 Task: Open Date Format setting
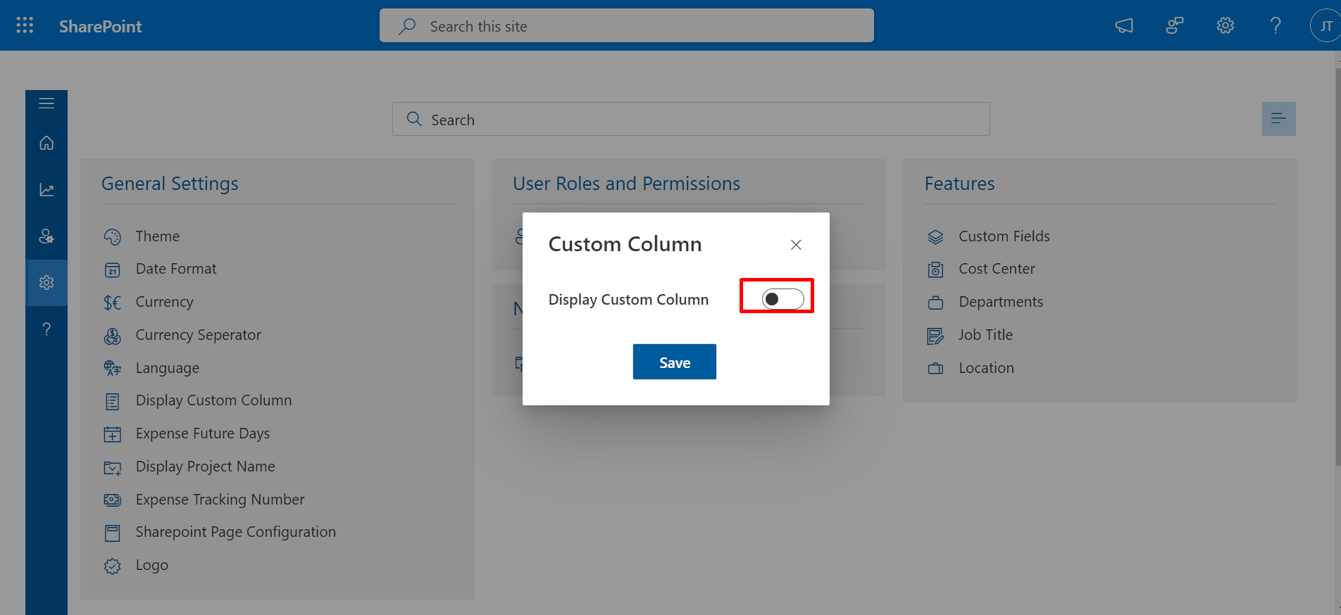[176, 269]
